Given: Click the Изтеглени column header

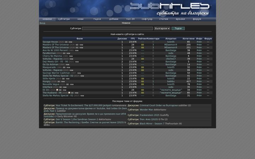Looking at the screenshot, I should [x=188, y=39].
